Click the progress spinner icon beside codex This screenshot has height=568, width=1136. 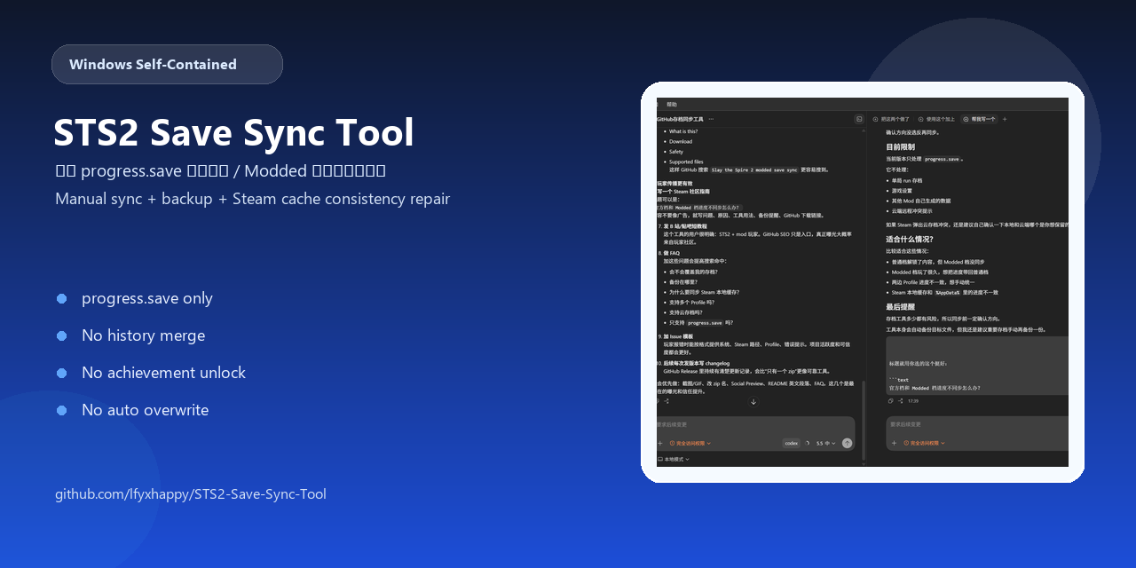point(807,443)
